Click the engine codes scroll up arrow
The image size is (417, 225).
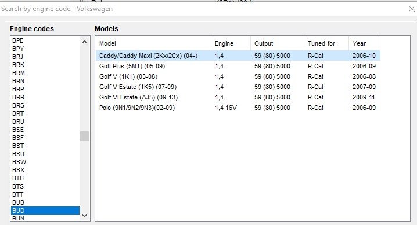pyautogui.click(x=85, y=42)
